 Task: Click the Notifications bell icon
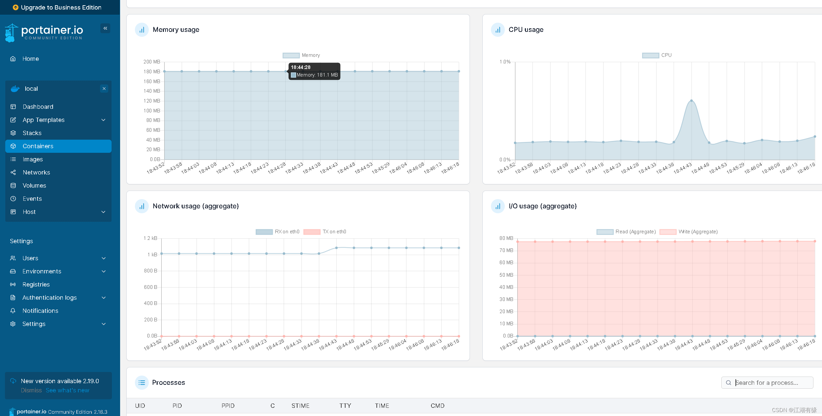[13, 311]
